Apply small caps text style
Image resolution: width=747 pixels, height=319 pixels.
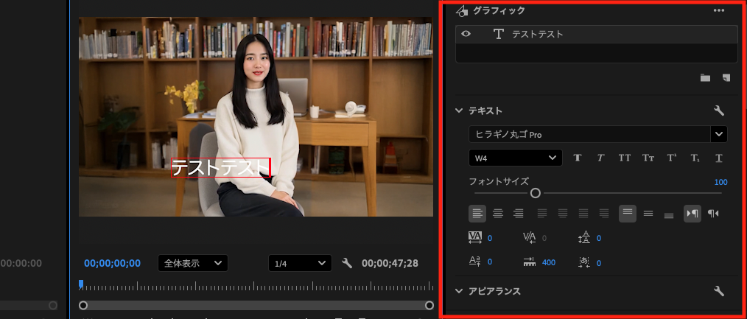pos(648,158)
